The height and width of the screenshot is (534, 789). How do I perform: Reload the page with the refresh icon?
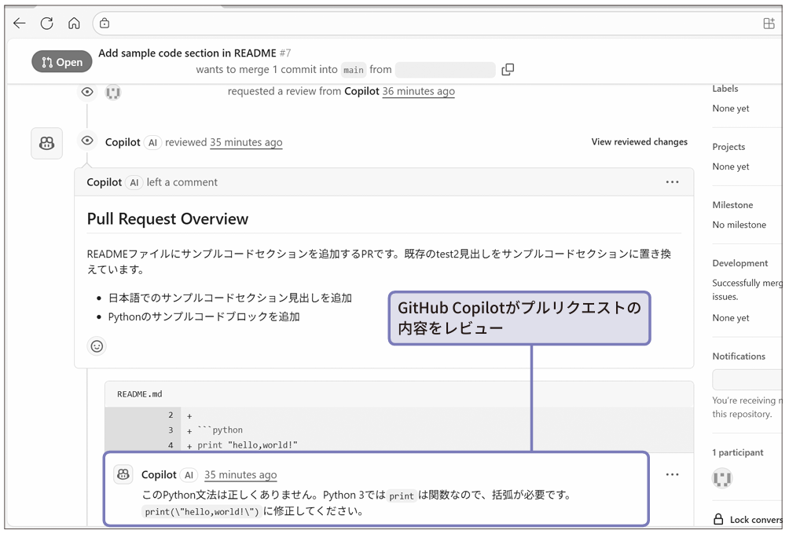47,23
